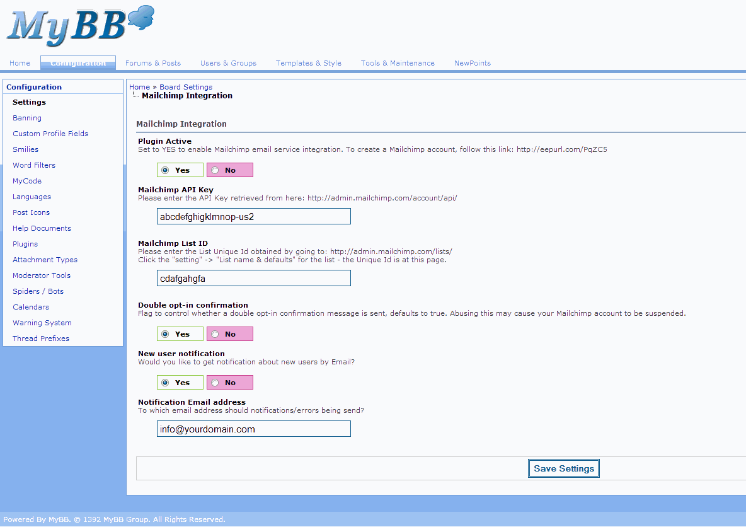Click the Save Settings button

(x=564, y=468)
